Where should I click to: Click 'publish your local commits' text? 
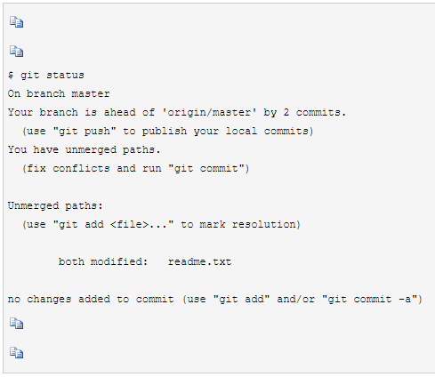[x=225, y=132]
